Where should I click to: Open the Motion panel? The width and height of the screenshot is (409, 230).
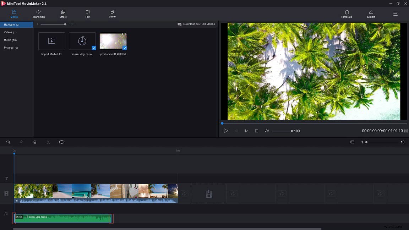click(112, 14)
